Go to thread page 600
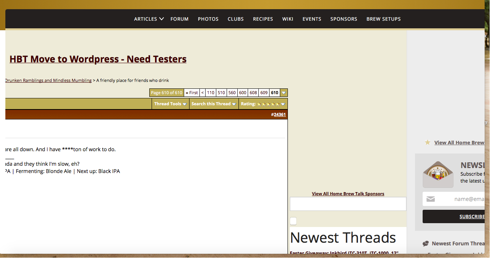Screen dimensions: 490x258 click(x=243, y=93)
